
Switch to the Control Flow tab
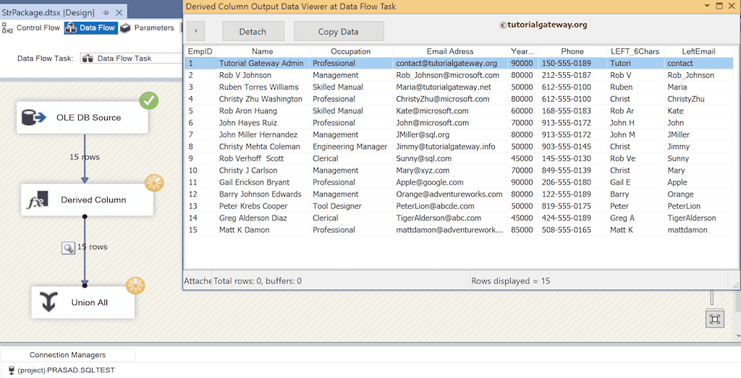pyautogui.click(x=31, y=28)
